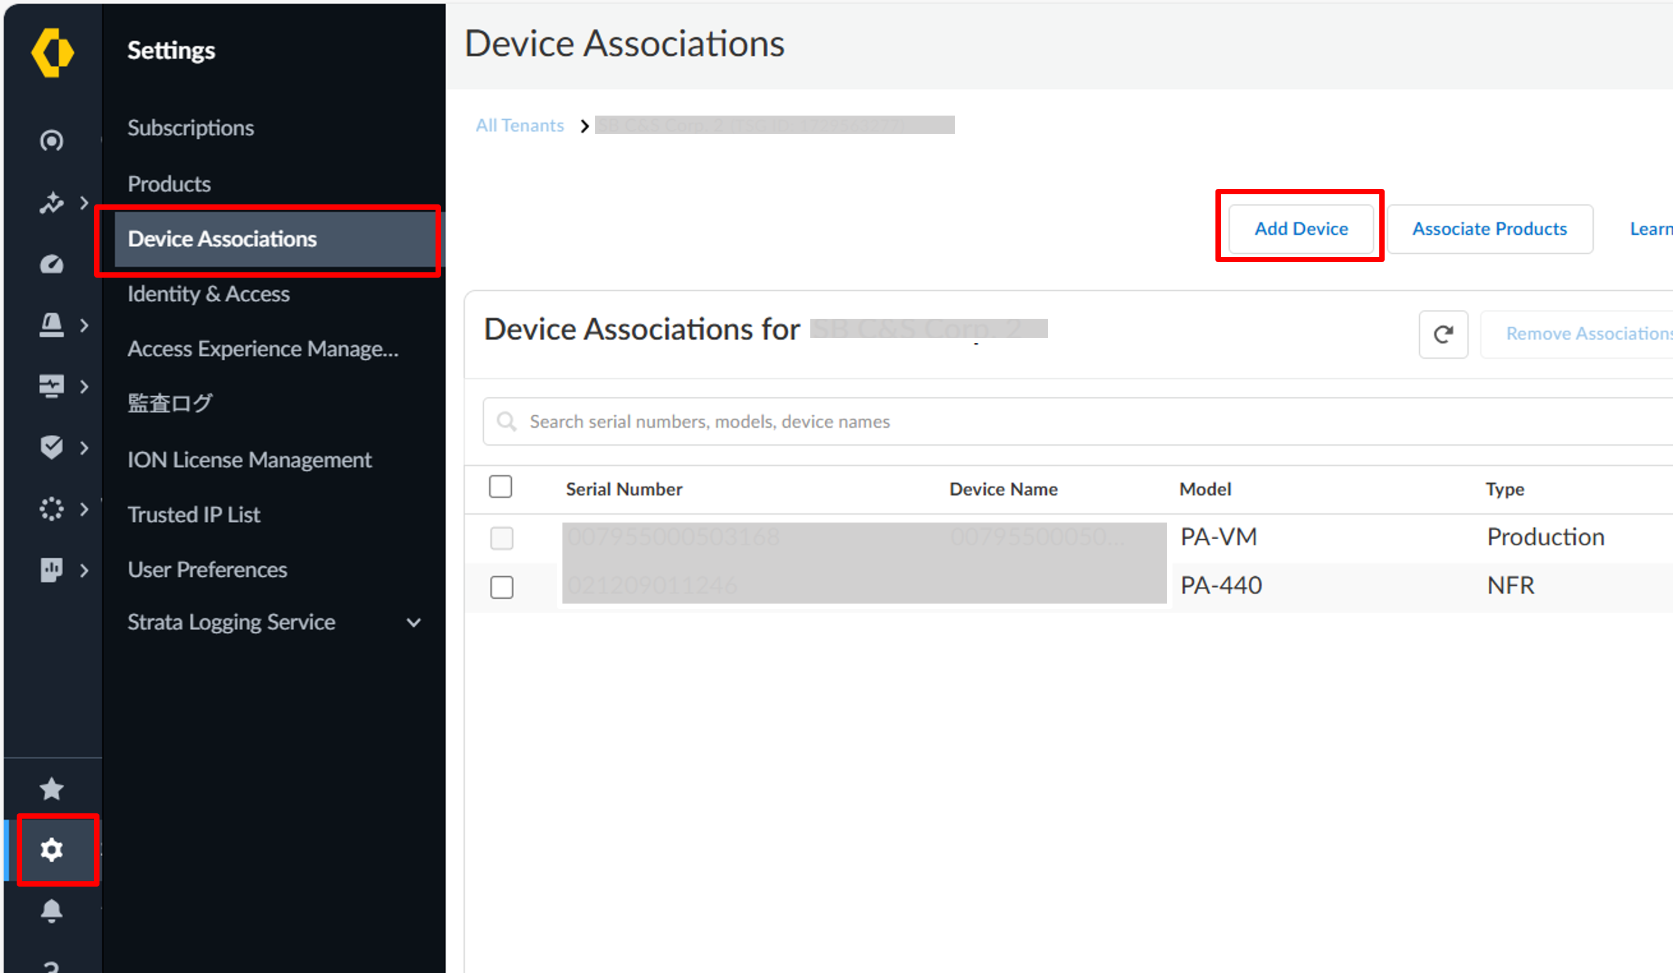
Task: Open Identity & Access settings
Action: (209, 293)
